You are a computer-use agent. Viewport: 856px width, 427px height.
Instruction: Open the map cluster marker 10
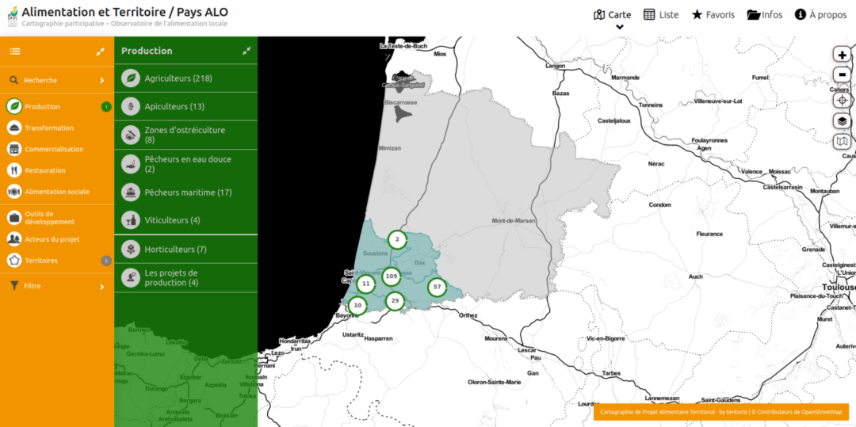click(357, 305)
